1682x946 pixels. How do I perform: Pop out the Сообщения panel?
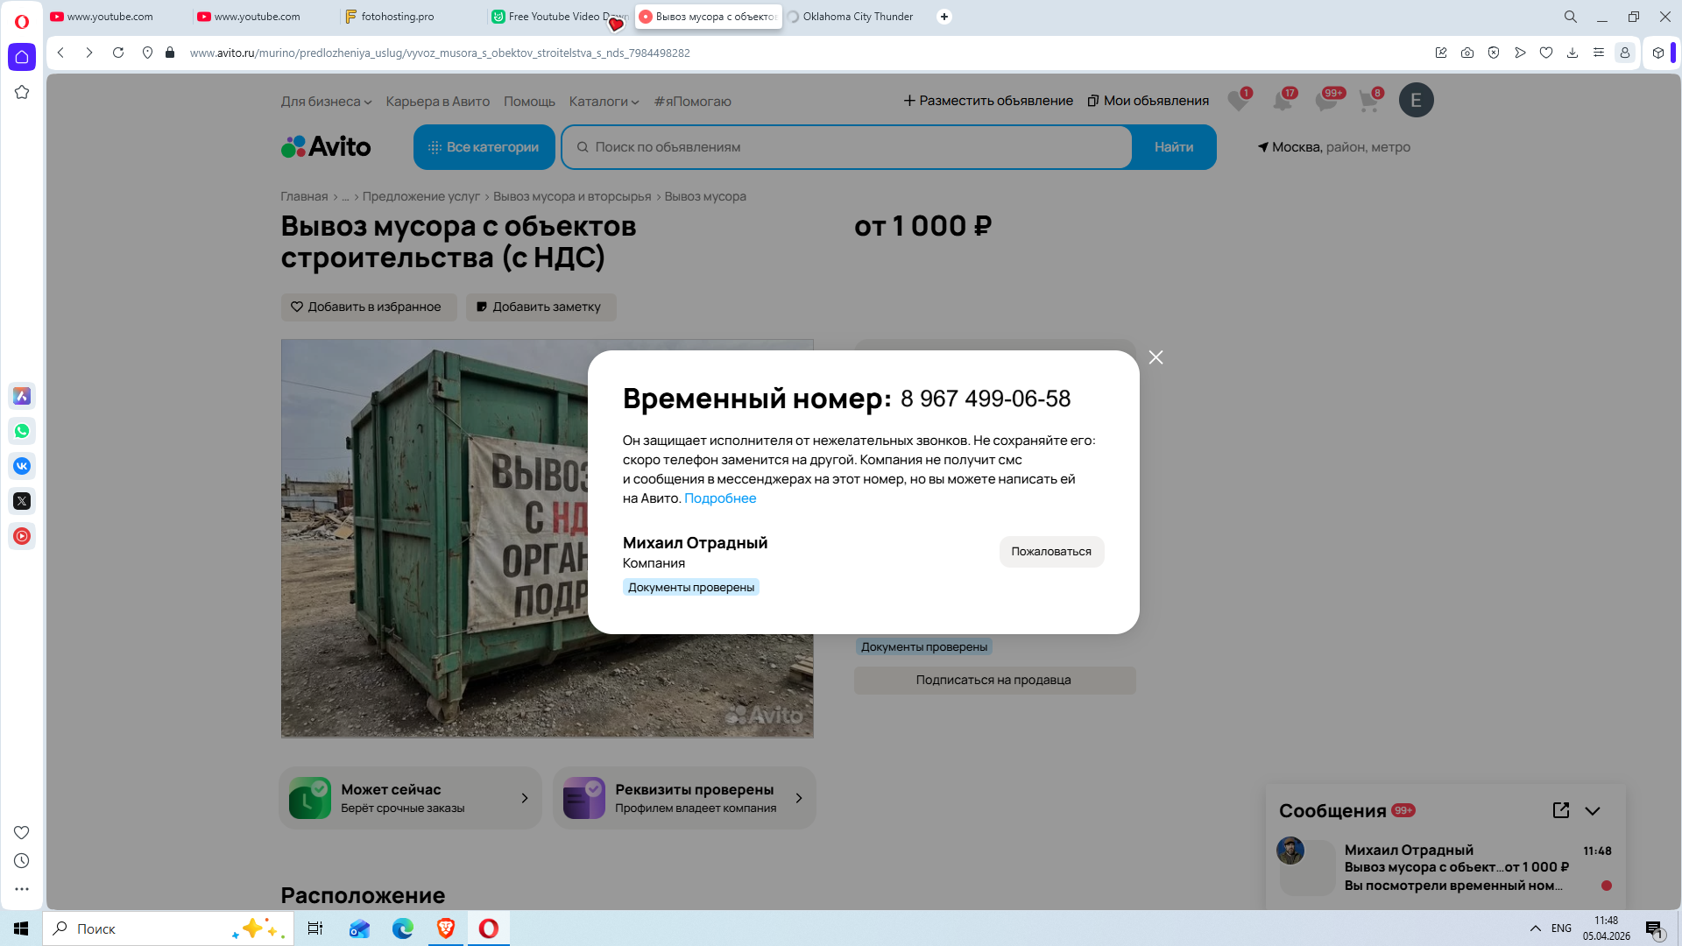pos(1560,810)
